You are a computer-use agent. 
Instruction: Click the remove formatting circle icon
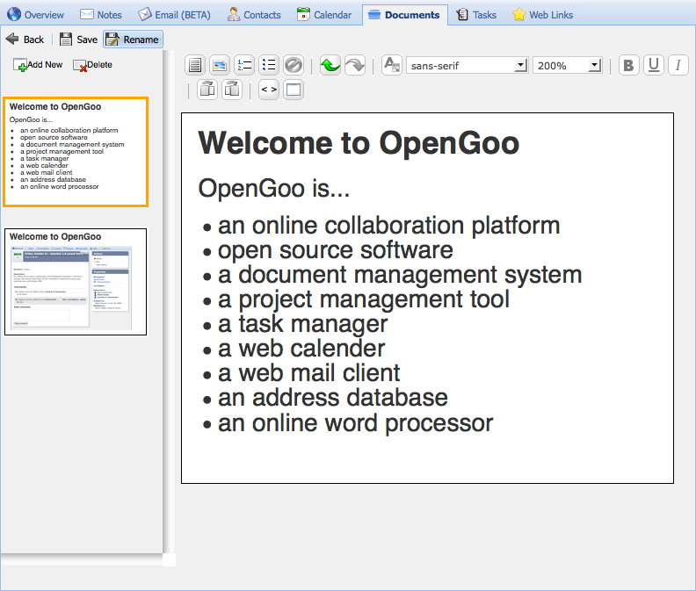294,65
